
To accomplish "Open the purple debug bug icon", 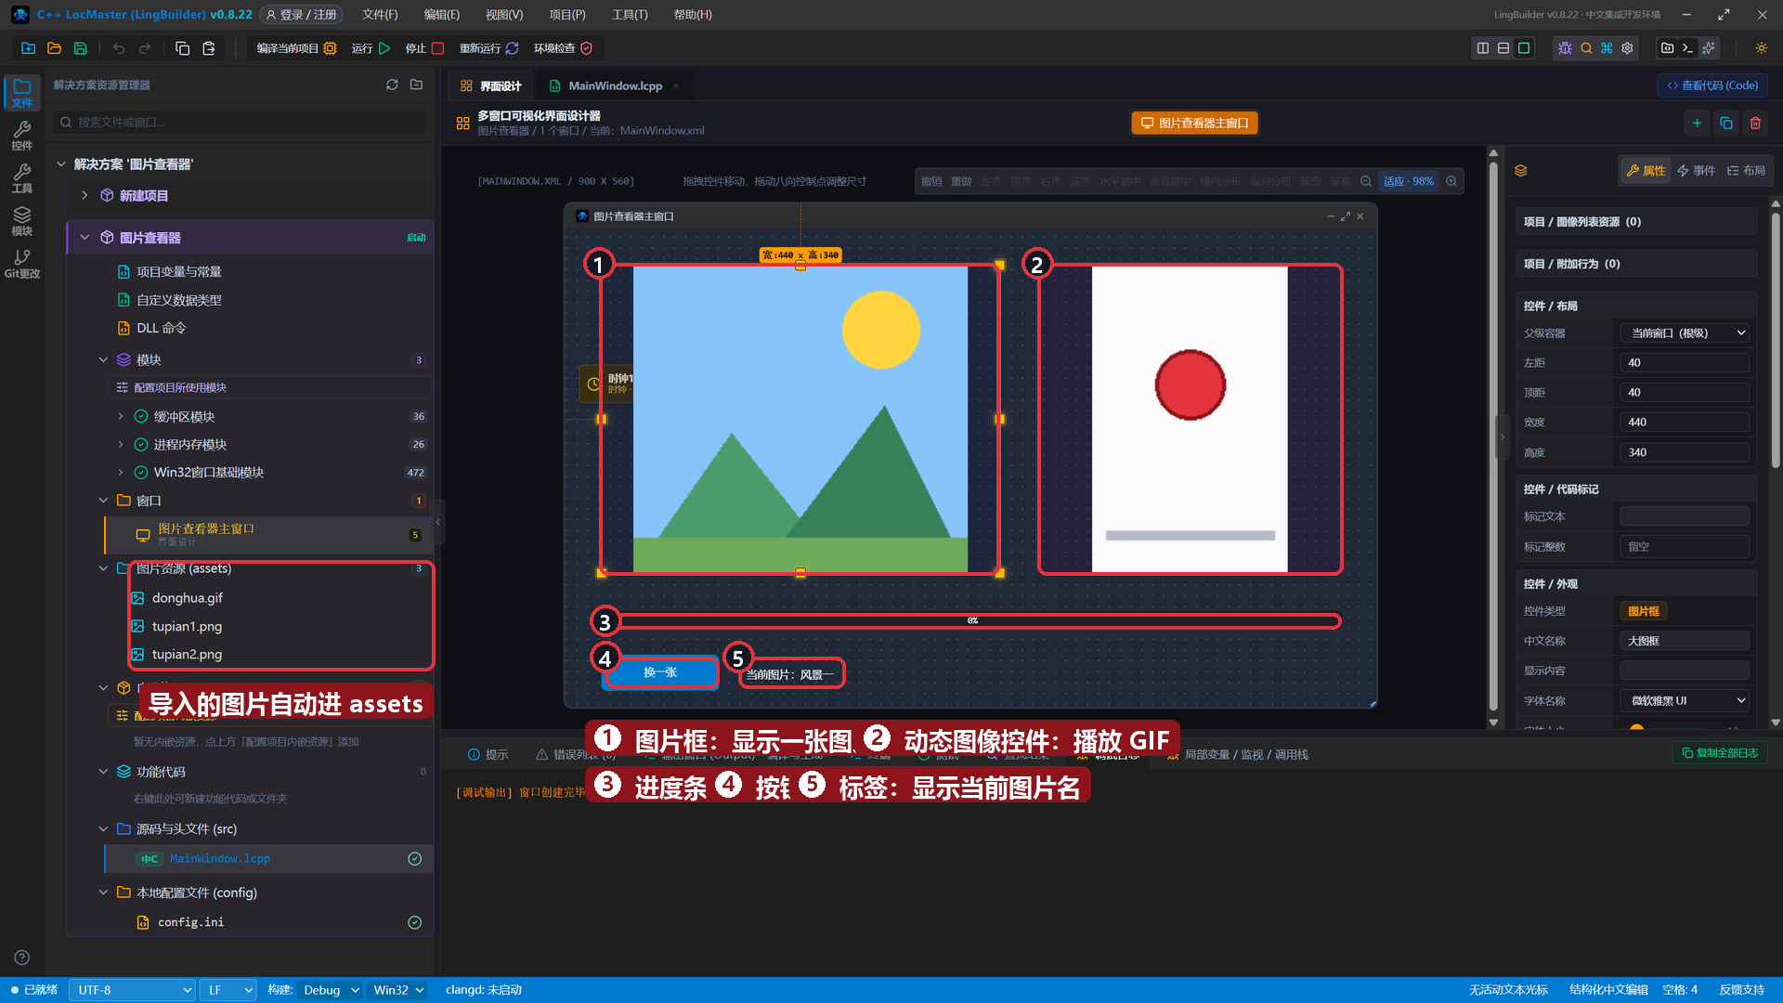I will tap(1565, 48).
